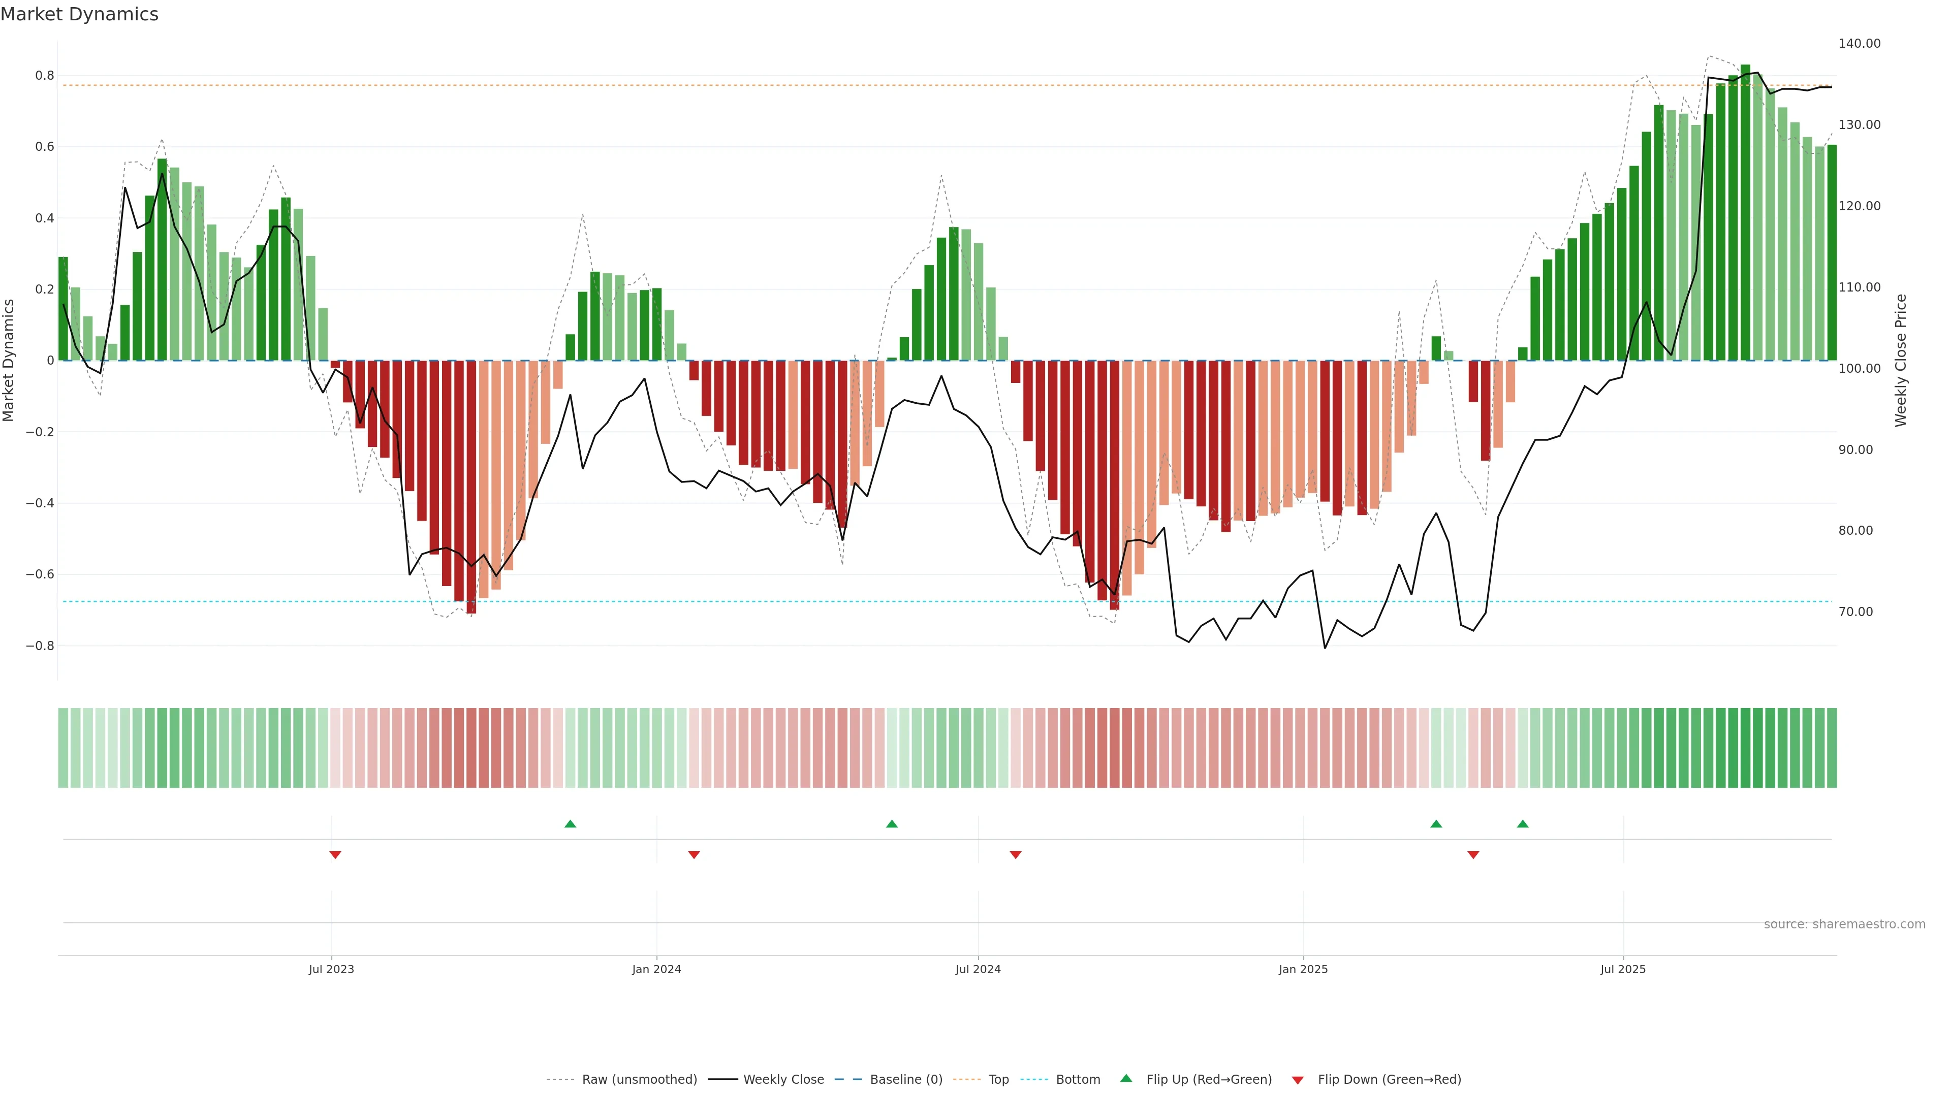This screenshot has height=1097, width=1951.
Task: Click the red flip-down triangle after Jan 2024
Action: click(x=694, y=855)
